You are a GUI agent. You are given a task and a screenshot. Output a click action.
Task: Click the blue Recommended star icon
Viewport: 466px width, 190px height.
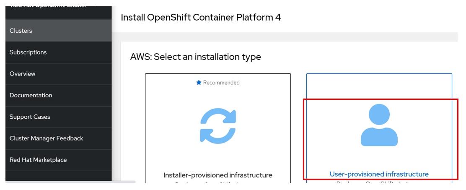(199, 83)
